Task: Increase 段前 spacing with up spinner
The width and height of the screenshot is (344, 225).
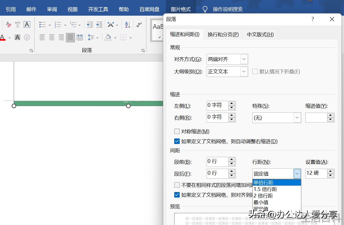Action: click(232, 160)
